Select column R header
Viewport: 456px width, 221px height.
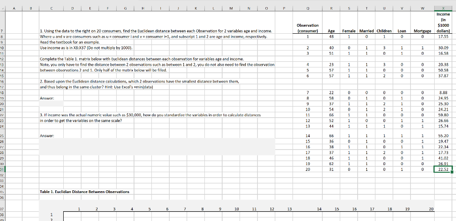click(331, 9)
